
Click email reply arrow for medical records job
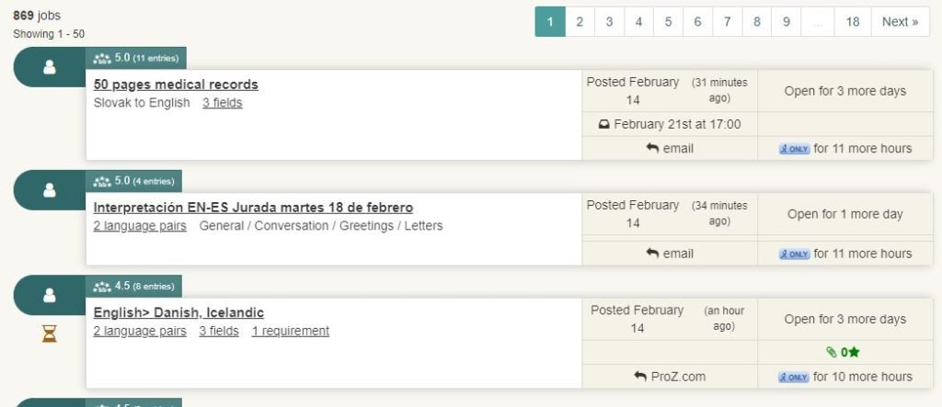(652, 148)
